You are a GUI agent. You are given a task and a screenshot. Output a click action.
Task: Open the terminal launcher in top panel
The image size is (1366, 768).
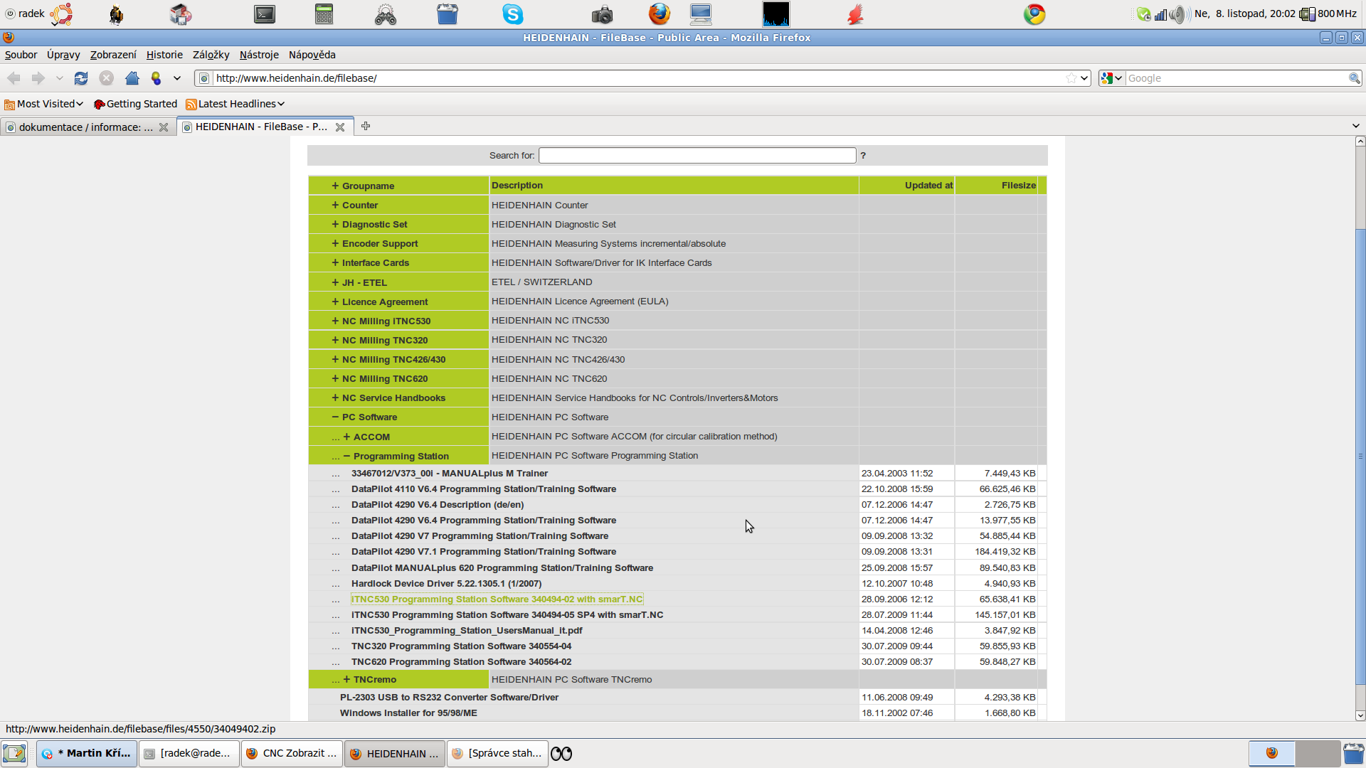click(265, 14)
